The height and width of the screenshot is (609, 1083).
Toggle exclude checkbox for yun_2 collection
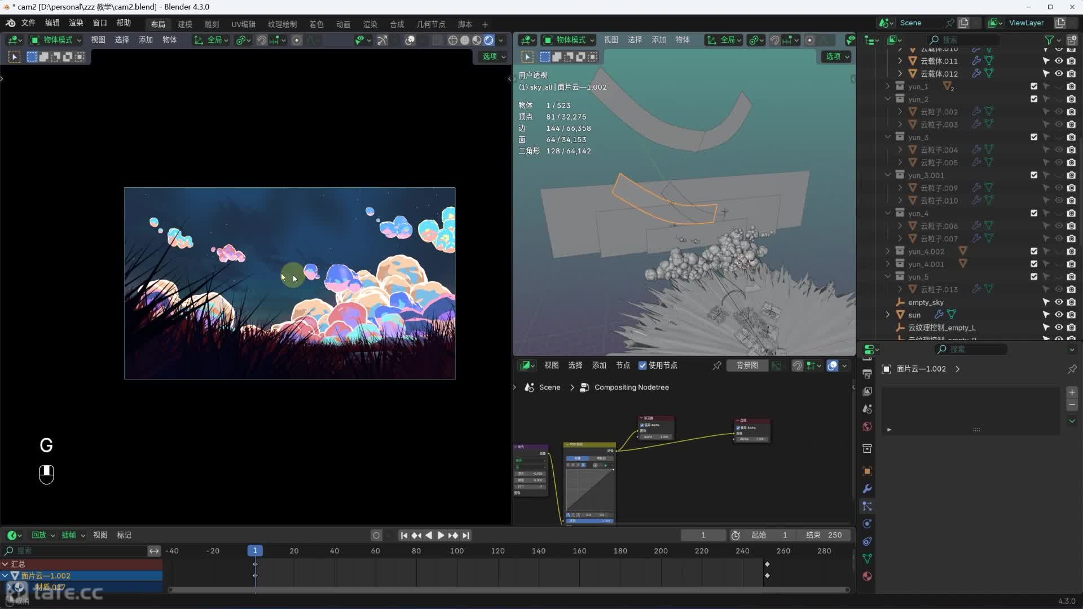(x=1033, y=99)
